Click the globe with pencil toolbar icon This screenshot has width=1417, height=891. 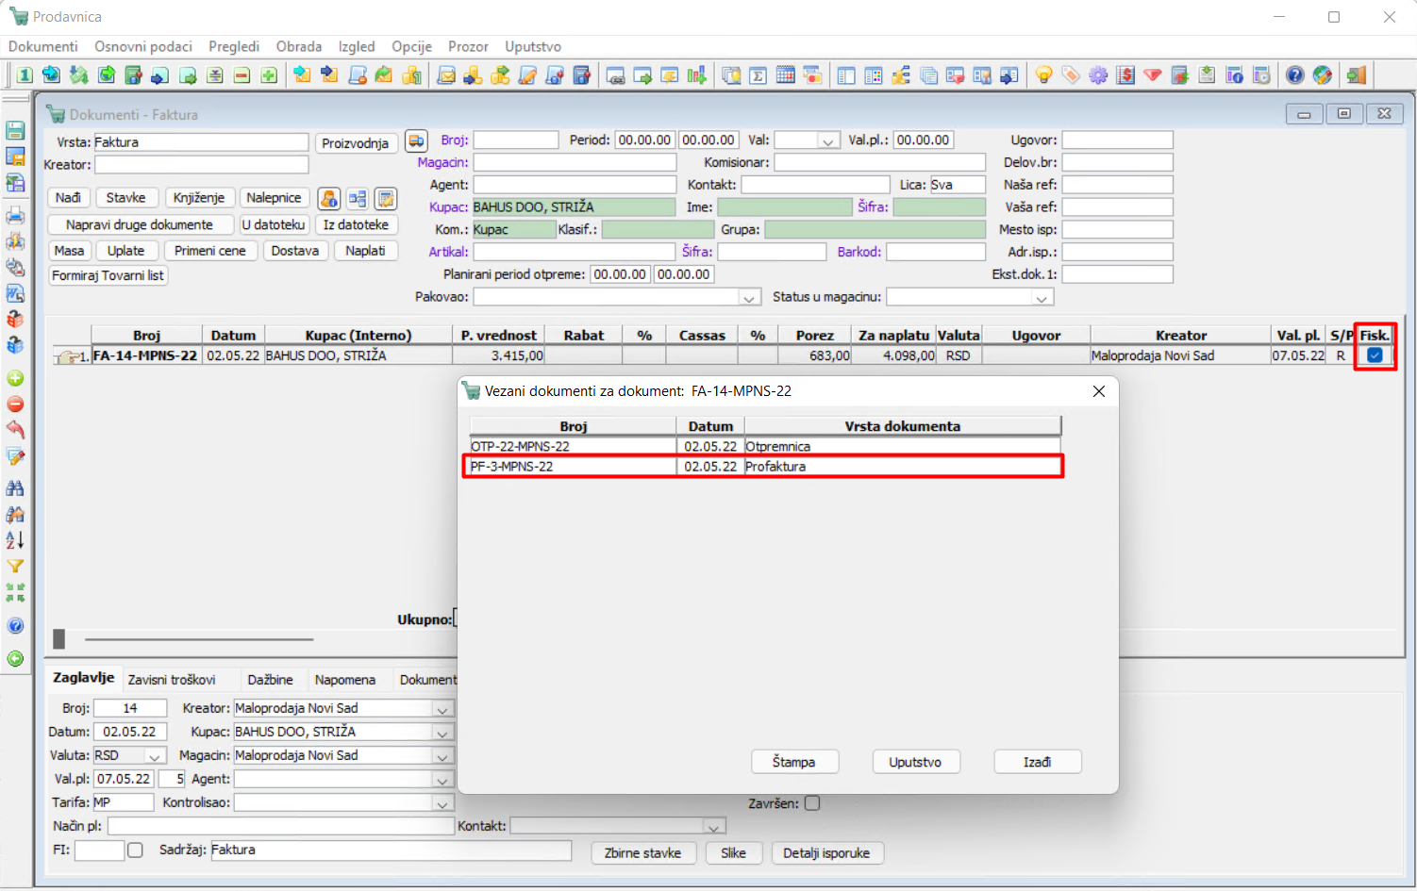tap(1323, 75)
